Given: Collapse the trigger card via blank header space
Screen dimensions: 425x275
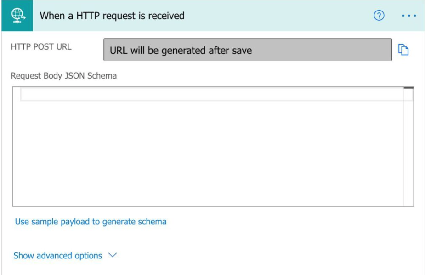Looking at the screenshot, I should (x=276, y=16).
